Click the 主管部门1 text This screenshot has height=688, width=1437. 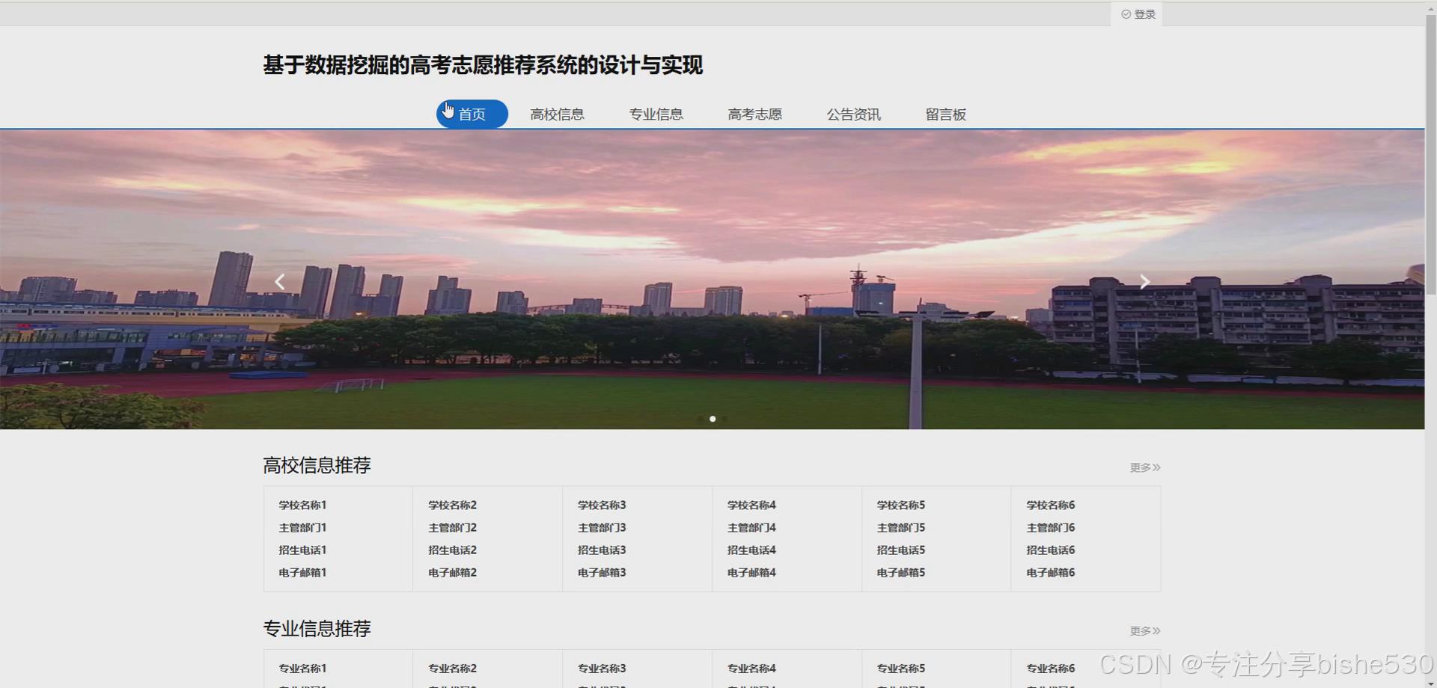click(x=302, y=528)
